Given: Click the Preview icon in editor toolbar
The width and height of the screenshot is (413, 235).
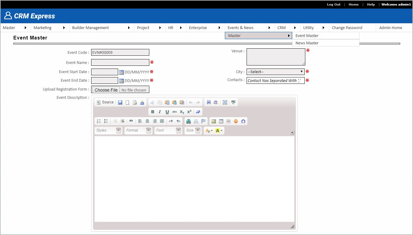Looking at the screenshot, I should (x=135, y=103).
